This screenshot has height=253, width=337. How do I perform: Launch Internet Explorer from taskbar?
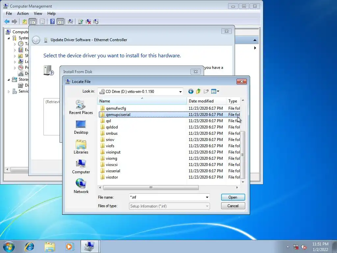29,246
